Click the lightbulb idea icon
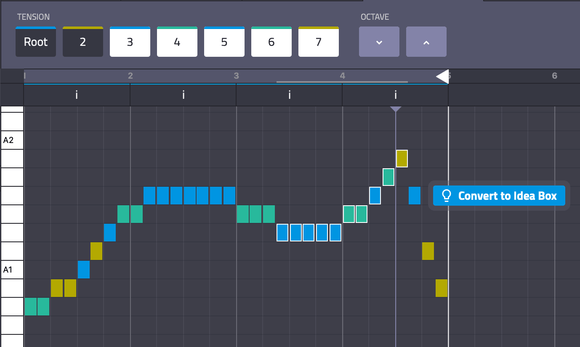Image resolution: width=580 pixels, height=347 pixels. click(x=447, y=196)
